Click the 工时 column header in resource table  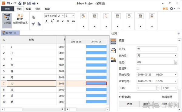pos(164,104)
